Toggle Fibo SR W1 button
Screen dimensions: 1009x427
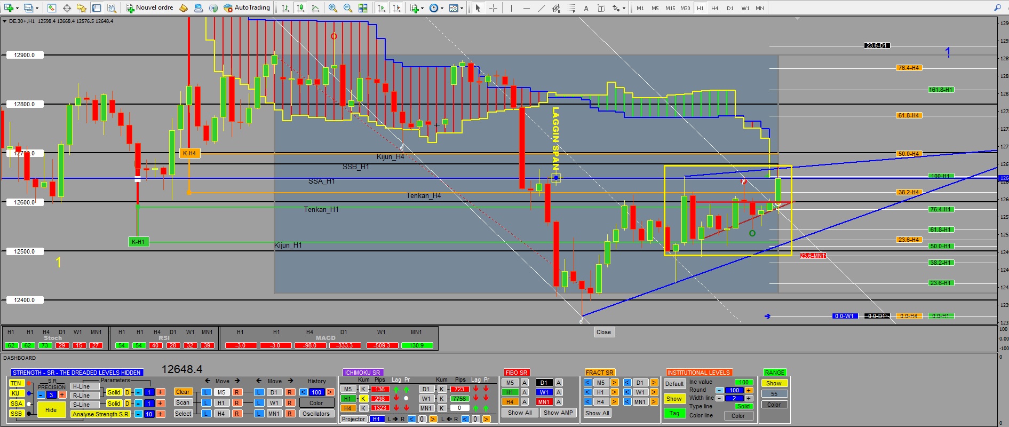pyautogui.click(x=544, y=392)
